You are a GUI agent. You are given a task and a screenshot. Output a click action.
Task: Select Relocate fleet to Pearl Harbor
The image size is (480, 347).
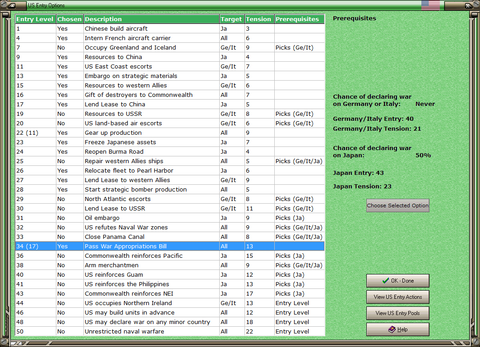pos(170,171)
